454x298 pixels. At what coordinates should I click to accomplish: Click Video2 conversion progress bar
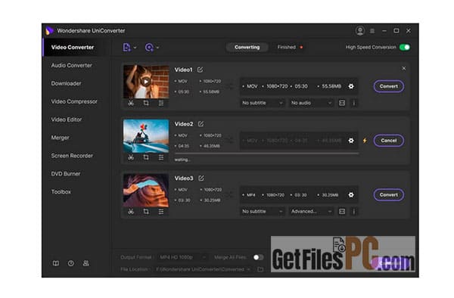pyautogui.click(x=266, y=154)
